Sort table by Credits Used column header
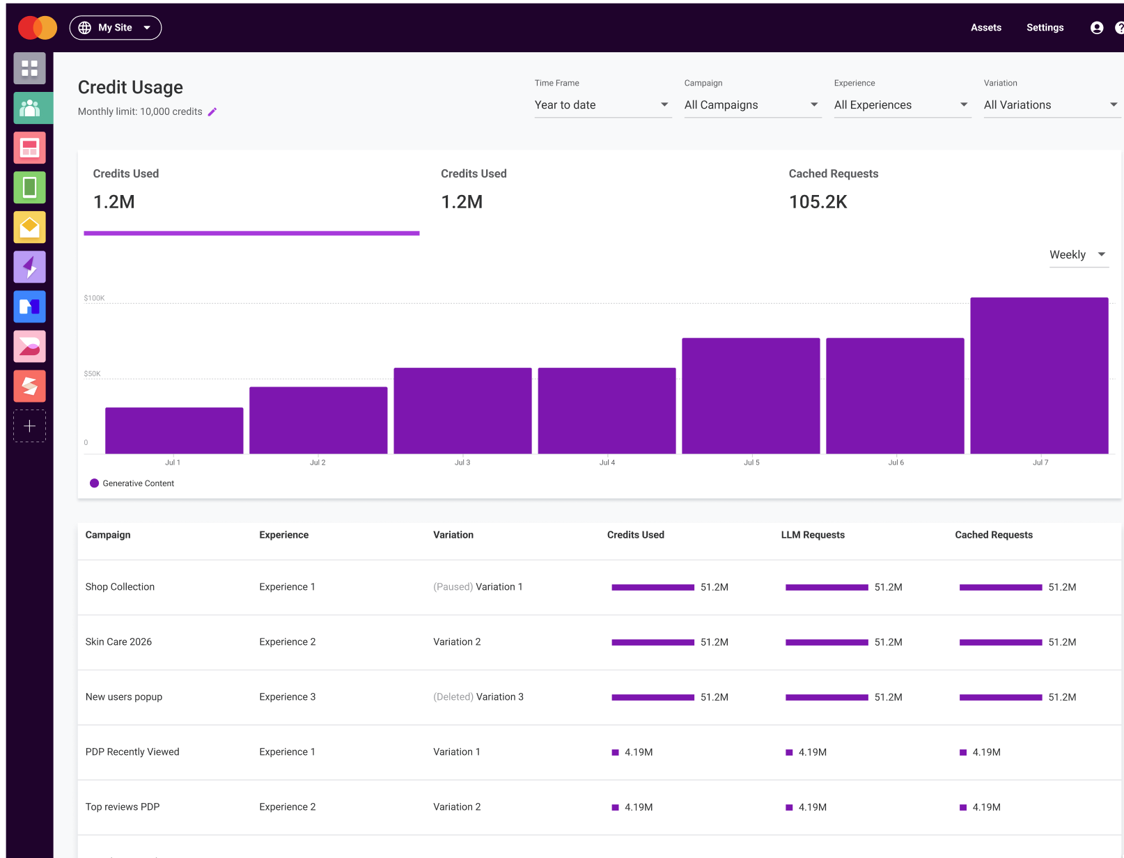The image size is (1124, 858). (636, 535)
